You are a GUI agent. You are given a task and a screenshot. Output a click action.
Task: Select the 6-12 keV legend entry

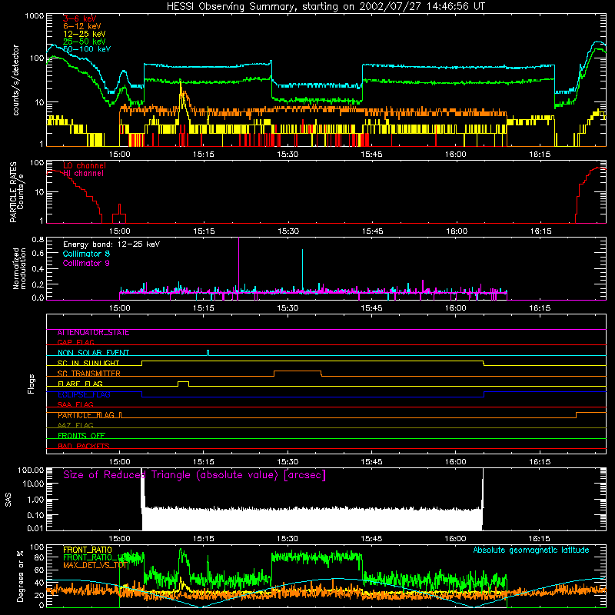pyautogui.click(x=82, y=26)
